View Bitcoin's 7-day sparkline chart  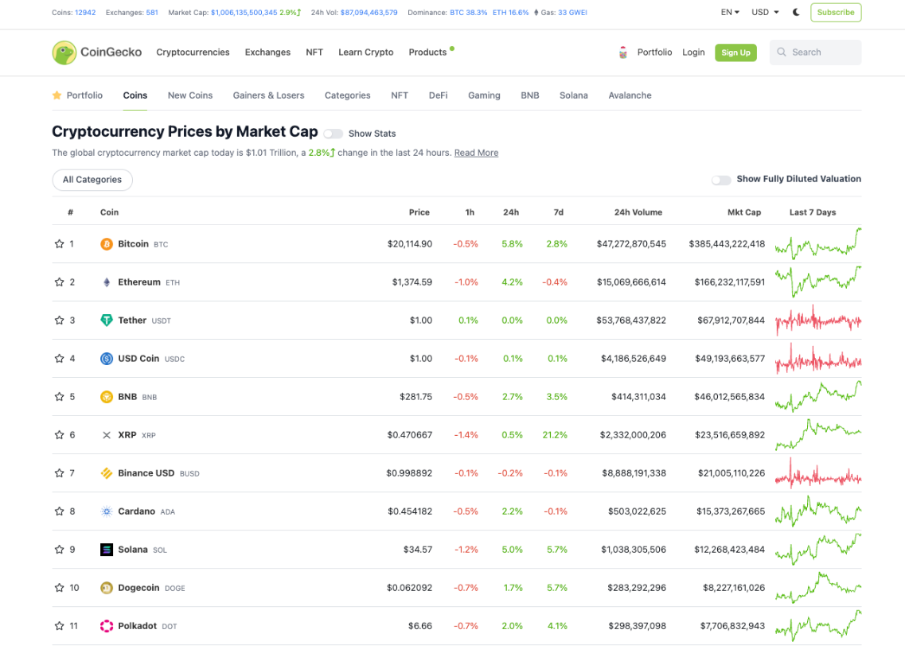[817, 244]
